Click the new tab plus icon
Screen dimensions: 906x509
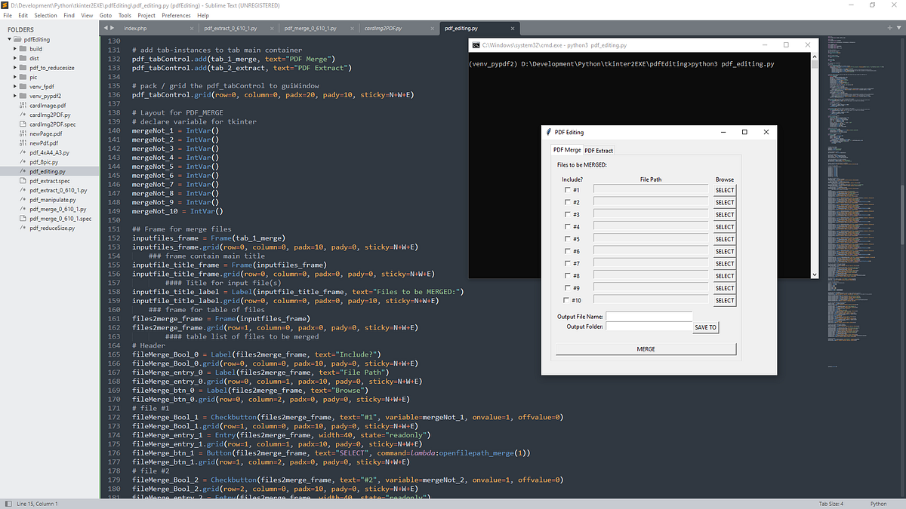pos(889,28)
